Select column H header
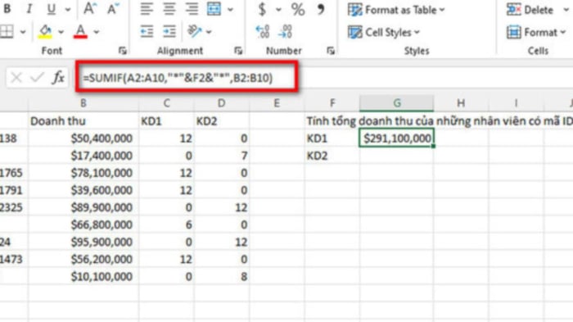The height and width of the screenshot is (322, 573). point(461,103)
